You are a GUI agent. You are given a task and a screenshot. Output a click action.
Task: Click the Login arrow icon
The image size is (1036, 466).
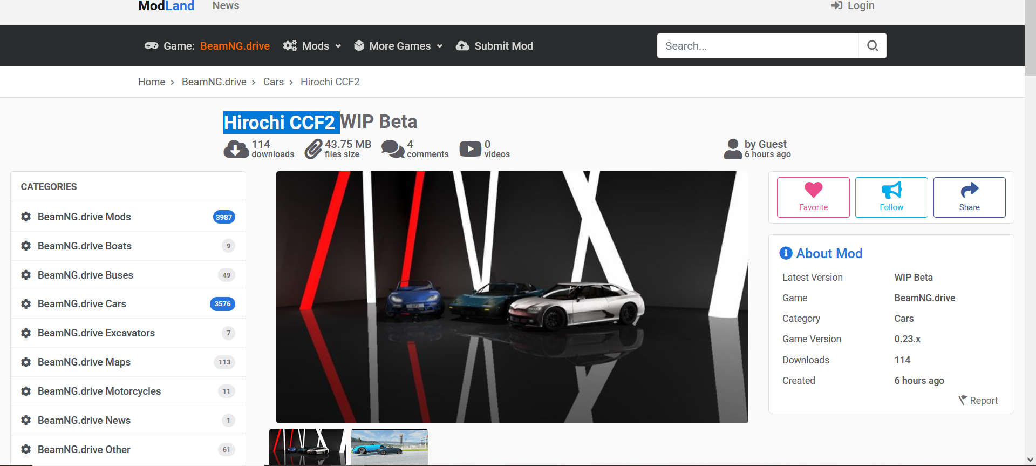pos(837,5)
